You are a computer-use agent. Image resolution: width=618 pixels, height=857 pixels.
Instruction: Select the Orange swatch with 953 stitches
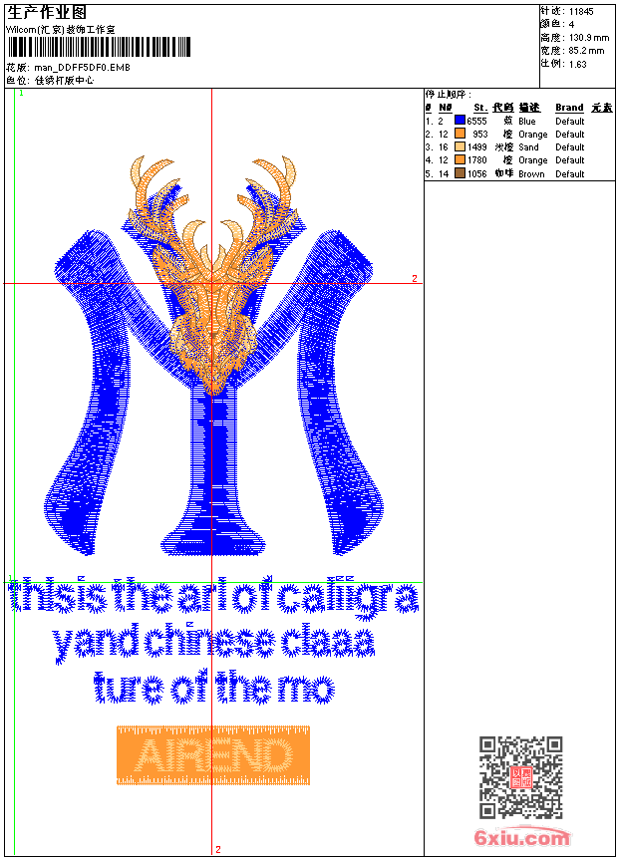460,134
